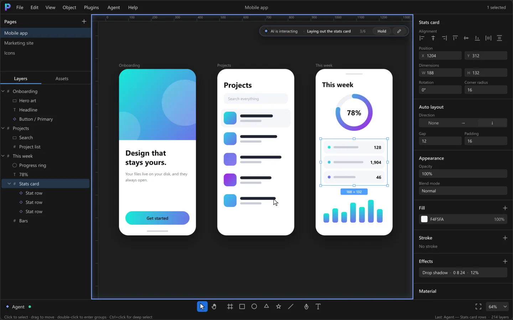Activate the Hand pan tool
Image resolution: width=513 pixels, height=320 pixels.
click(x=214, y=306)
